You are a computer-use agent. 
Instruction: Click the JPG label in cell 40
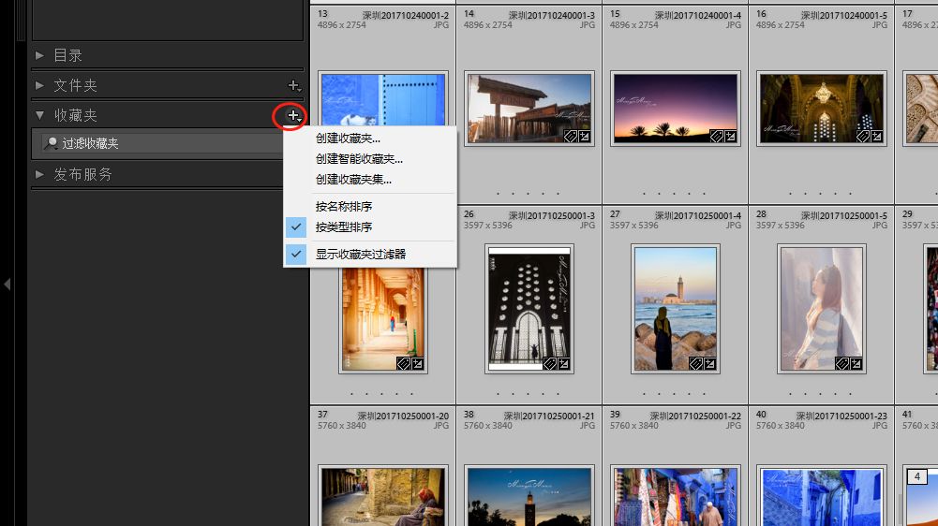(879, 426)
